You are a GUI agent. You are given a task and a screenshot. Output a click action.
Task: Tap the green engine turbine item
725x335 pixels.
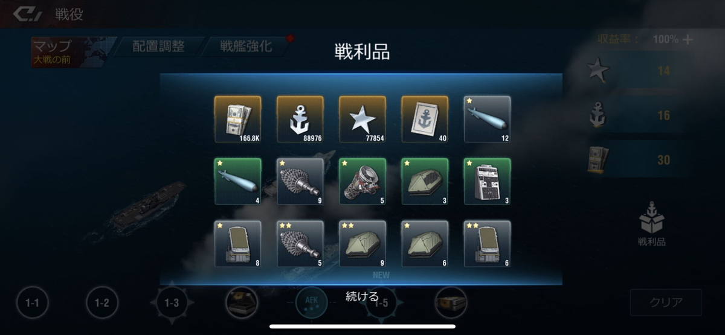(x=362, y=182)
